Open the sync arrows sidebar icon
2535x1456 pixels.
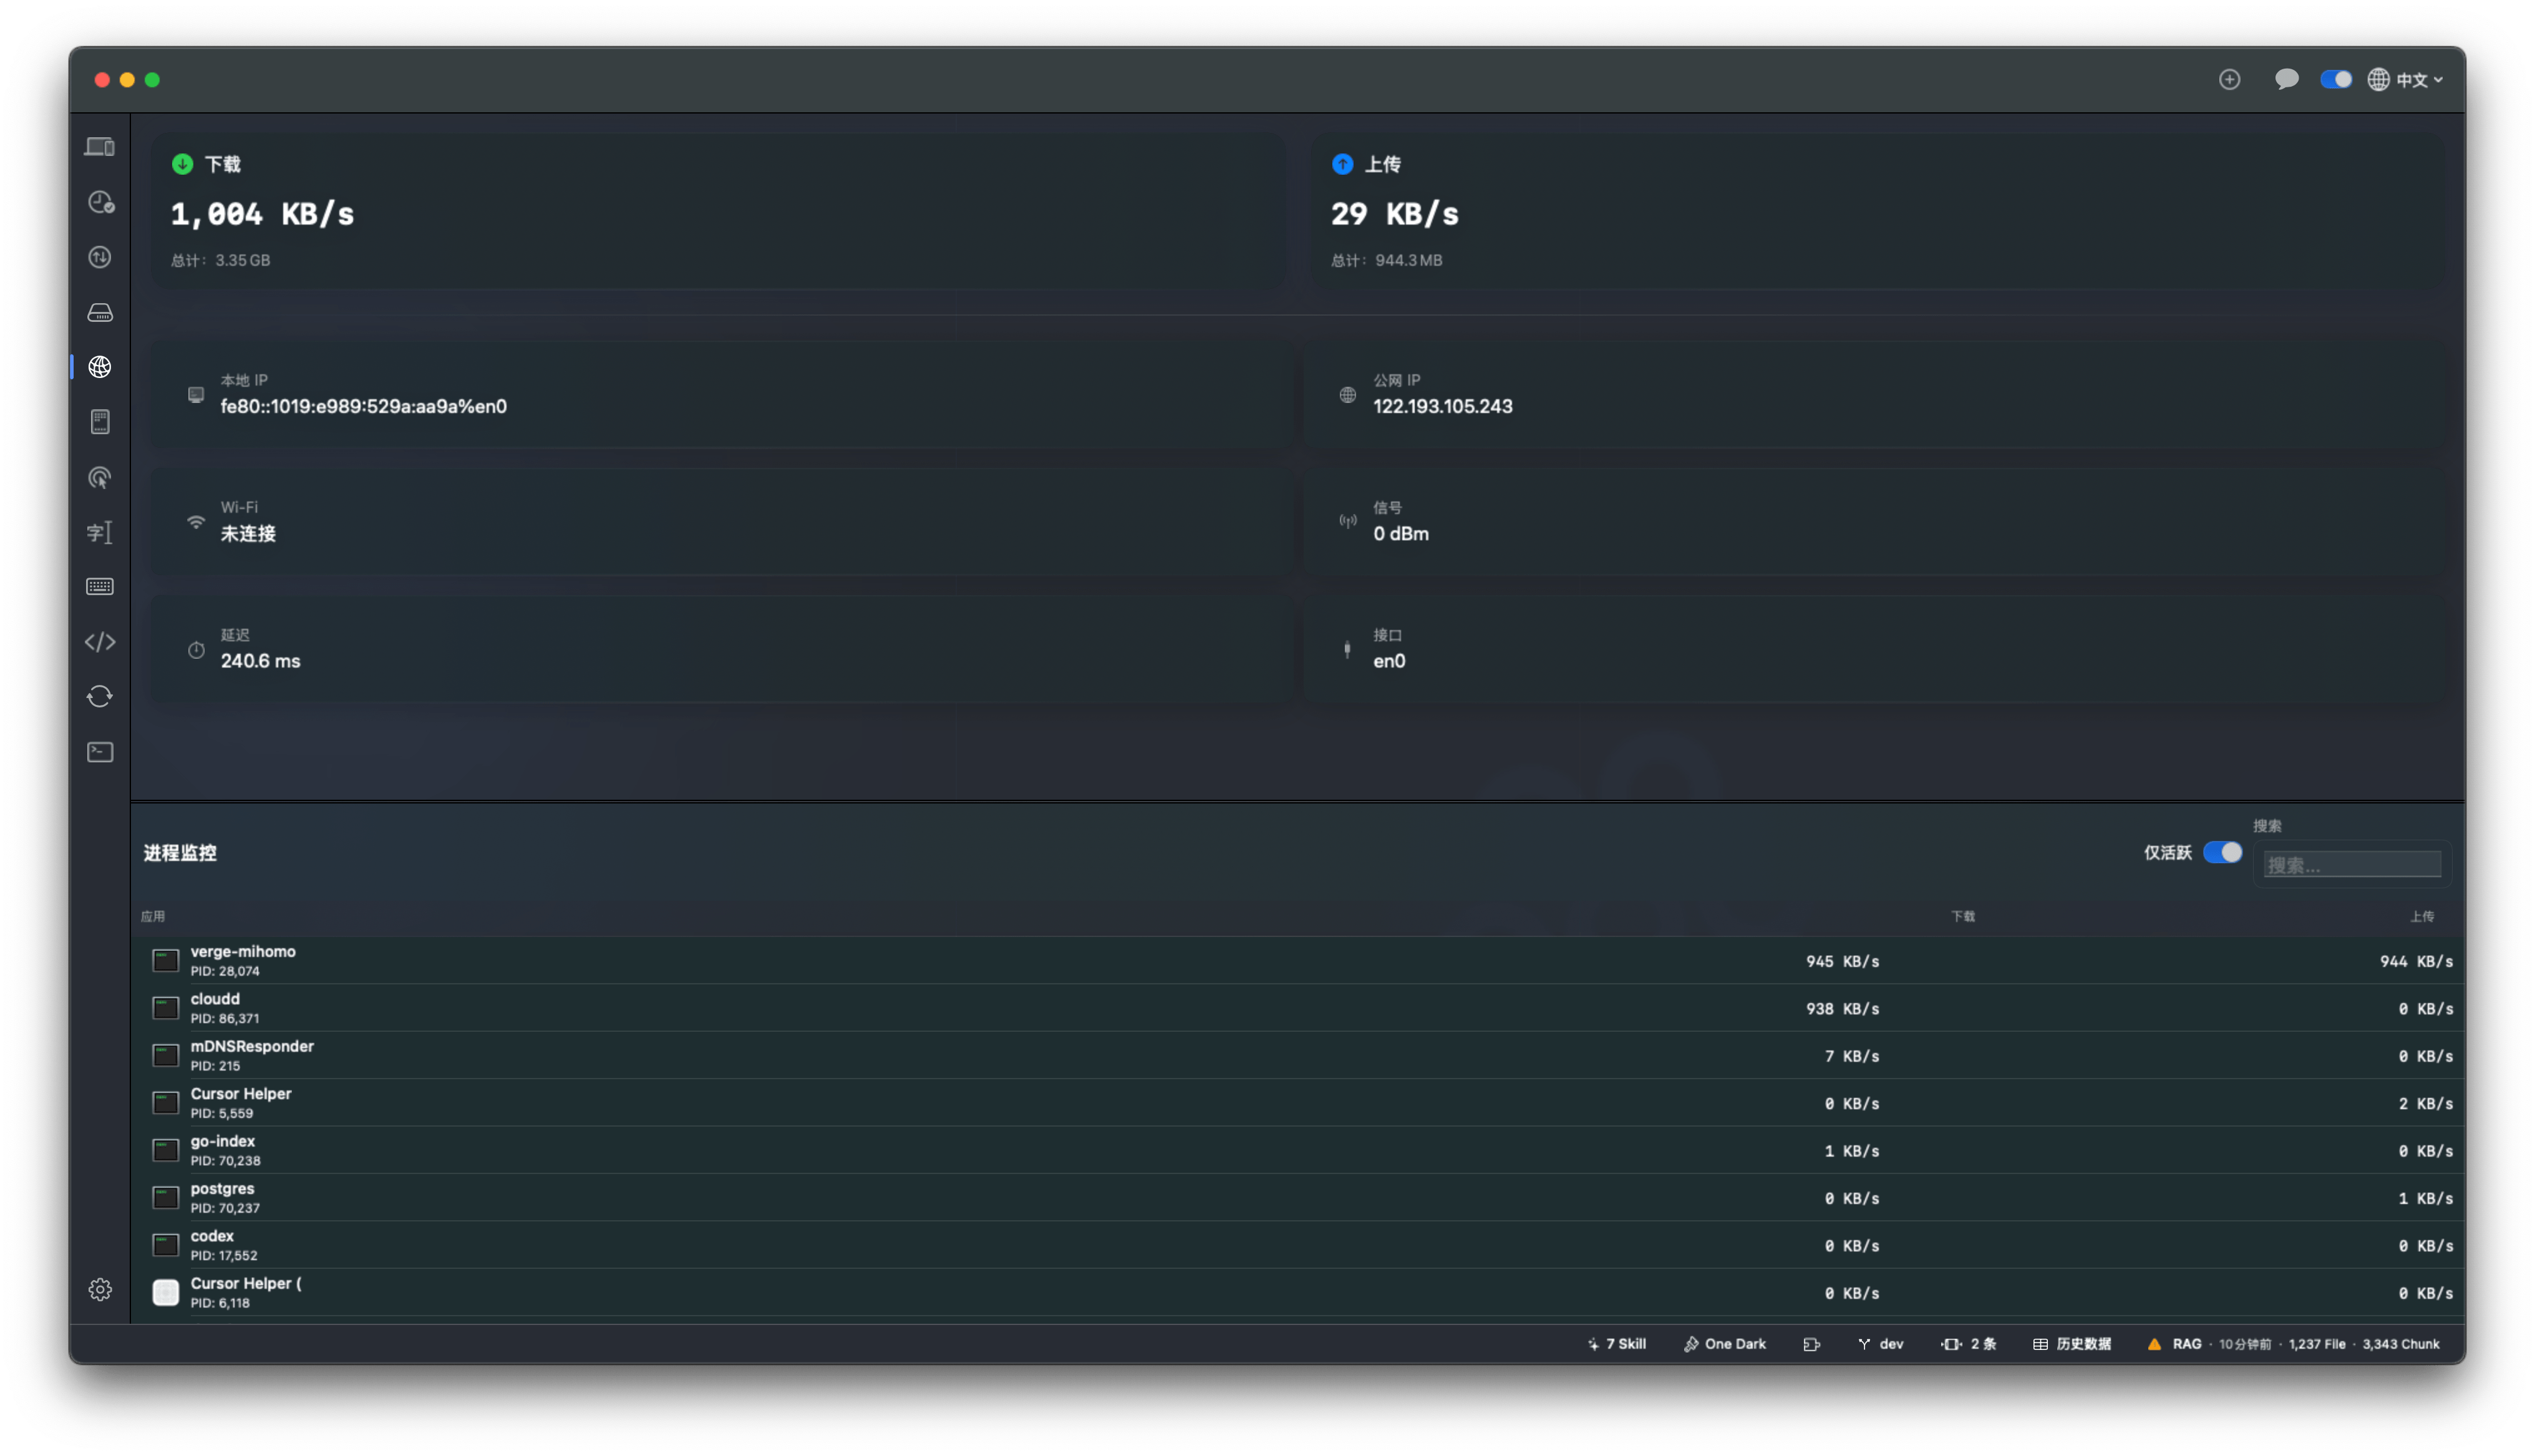[100, 696]
